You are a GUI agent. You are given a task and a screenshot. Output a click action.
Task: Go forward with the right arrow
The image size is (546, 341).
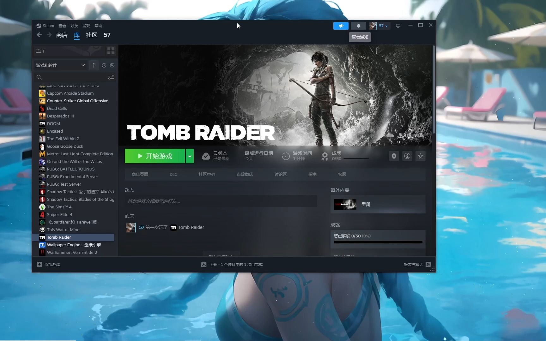click(49, 35)
